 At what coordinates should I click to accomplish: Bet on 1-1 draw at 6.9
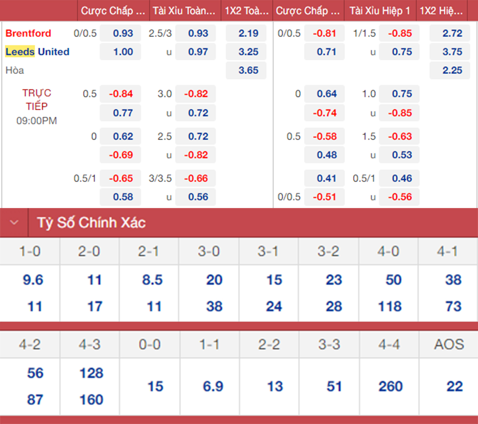tap(213, 386)
